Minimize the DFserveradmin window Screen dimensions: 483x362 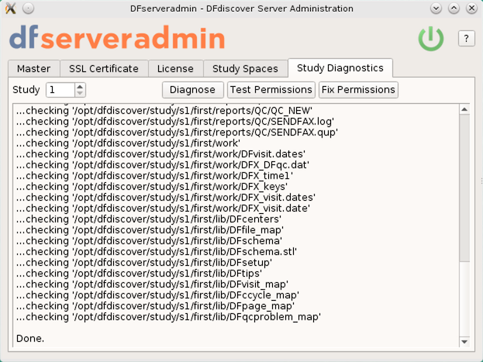tap(436, 9)
